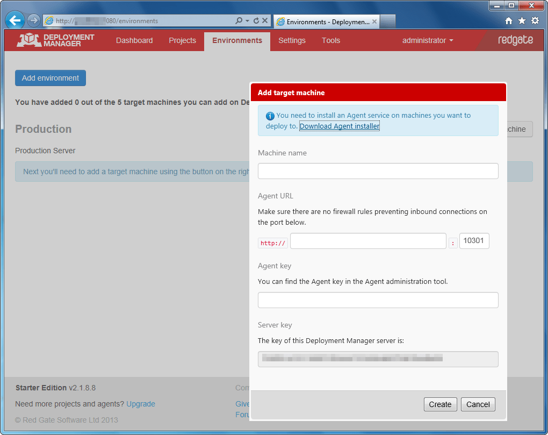Select the Environments - Deployment browser tab
Image resolution: width=548 pixels, height=435 pixels.
[327, 22]
